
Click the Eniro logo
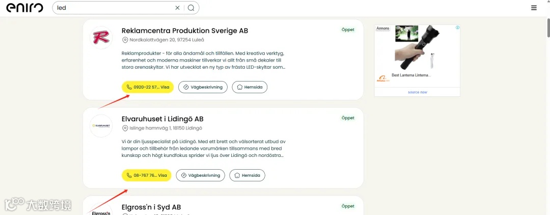tap(24, 8)
